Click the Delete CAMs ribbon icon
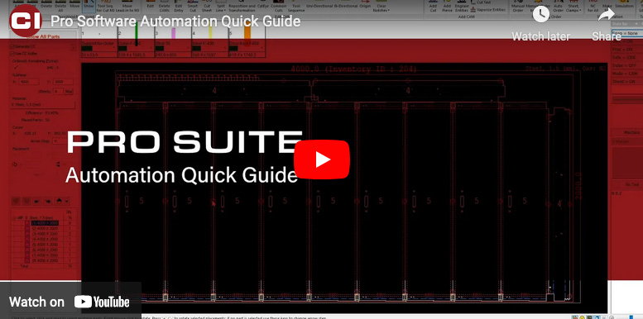The width and height of the screenshot is (643, 319). [x=164, y=6]
